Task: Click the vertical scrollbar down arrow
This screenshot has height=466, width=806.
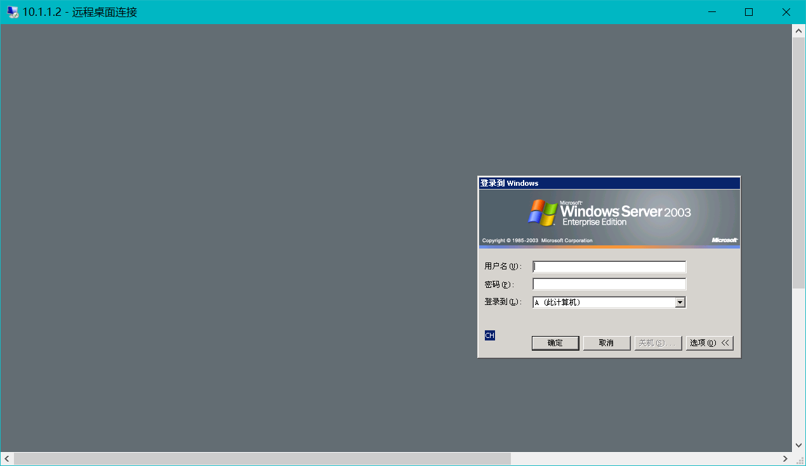Action: (x=799, y=446)
